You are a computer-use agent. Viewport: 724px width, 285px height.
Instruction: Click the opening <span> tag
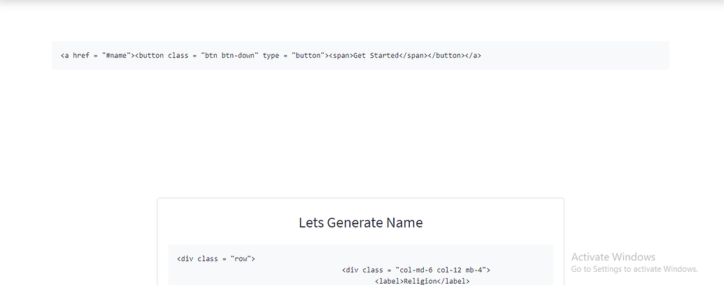click(340, 55)
